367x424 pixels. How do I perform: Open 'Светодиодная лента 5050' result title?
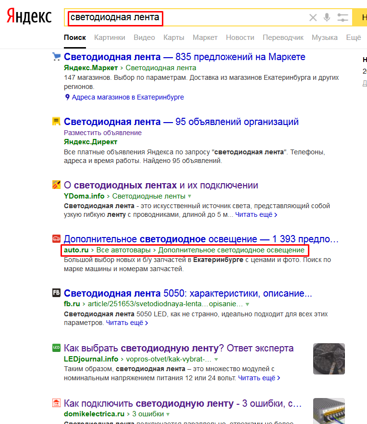pos(188,293)
